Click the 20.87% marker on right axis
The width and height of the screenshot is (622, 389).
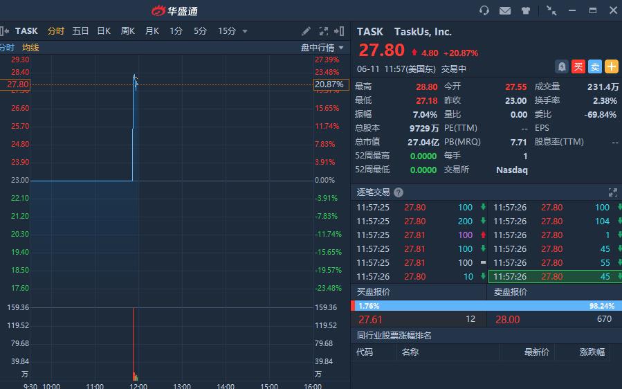point(331,84)
